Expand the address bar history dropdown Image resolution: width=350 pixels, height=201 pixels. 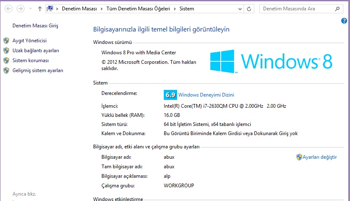tap(240, 8)
